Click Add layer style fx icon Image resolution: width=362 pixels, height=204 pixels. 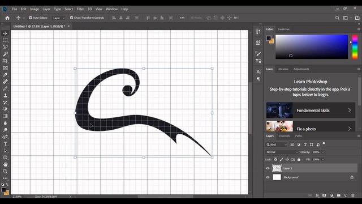(x=317, y=195)
